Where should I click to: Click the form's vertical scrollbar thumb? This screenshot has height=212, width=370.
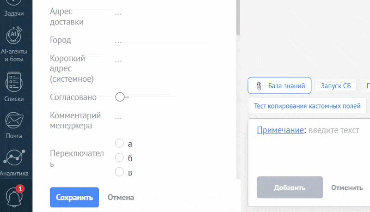tap(238, 17)
